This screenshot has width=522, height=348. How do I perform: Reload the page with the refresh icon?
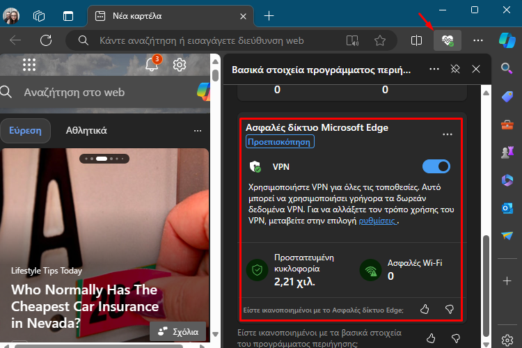[46, 40]
